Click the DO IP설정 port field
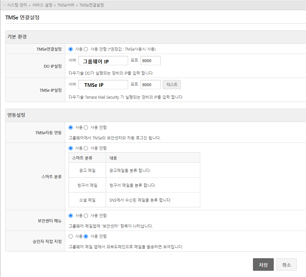Image resolution: width=306 pixels, height=277 pixels. (x=151, y=61)
